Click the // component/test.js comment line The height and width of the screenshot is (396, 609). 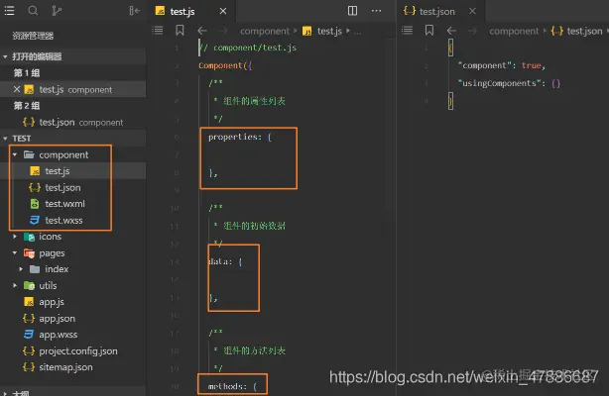coord(247,48)
